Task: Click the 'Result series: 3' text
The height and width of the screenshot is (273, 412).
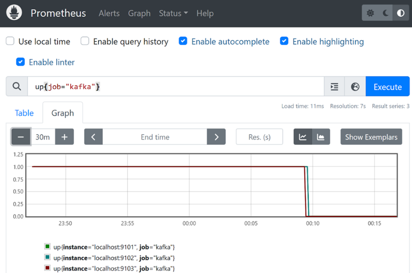Action: tap(390, 106)
